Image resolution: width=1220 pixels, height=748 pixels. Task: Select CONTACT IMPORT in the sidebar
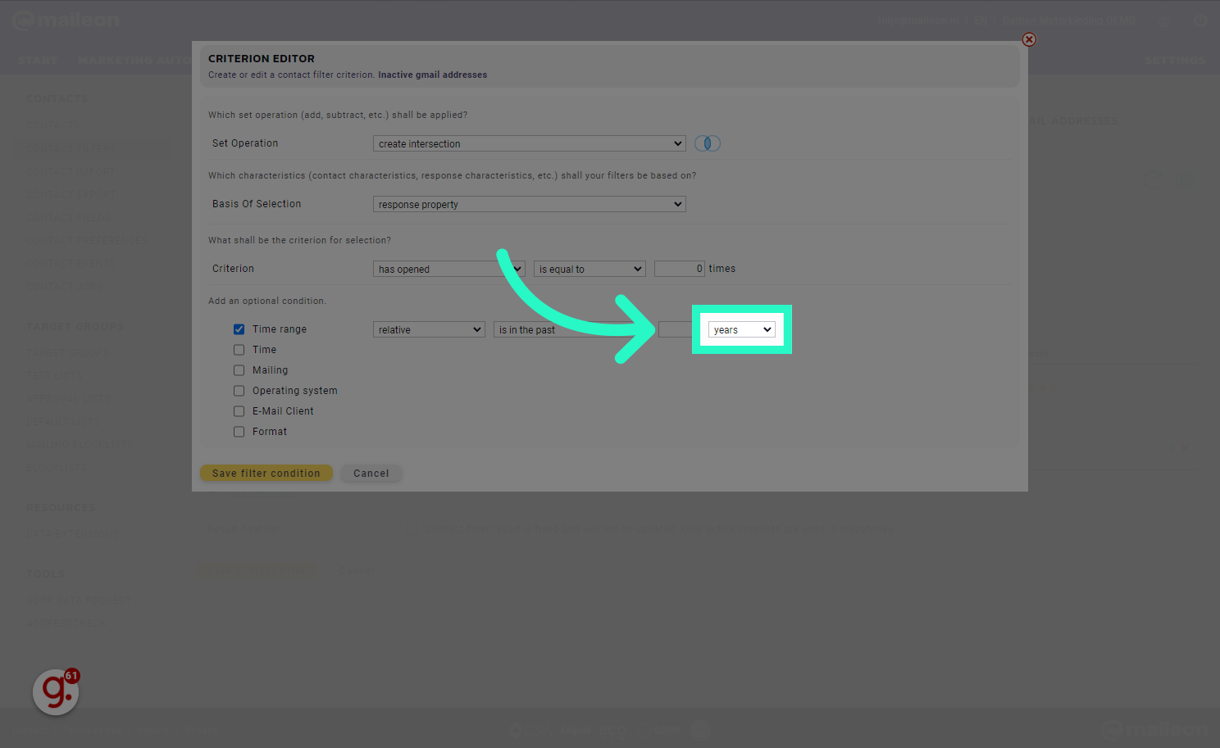tap(71, 172)
